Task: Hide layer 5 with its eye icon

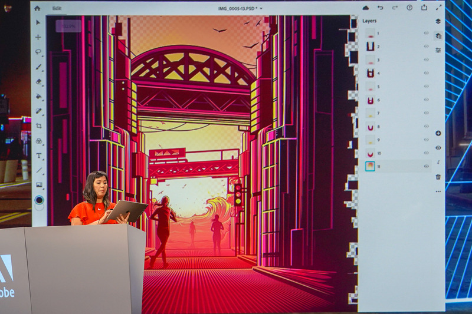Action: coord(426,86)
